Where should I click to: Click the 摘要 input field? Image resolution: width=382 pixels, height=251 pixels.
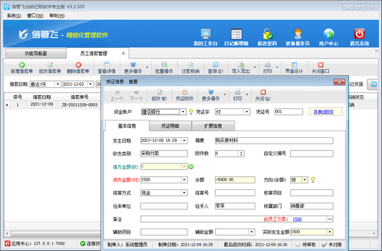tap(274, 141)
